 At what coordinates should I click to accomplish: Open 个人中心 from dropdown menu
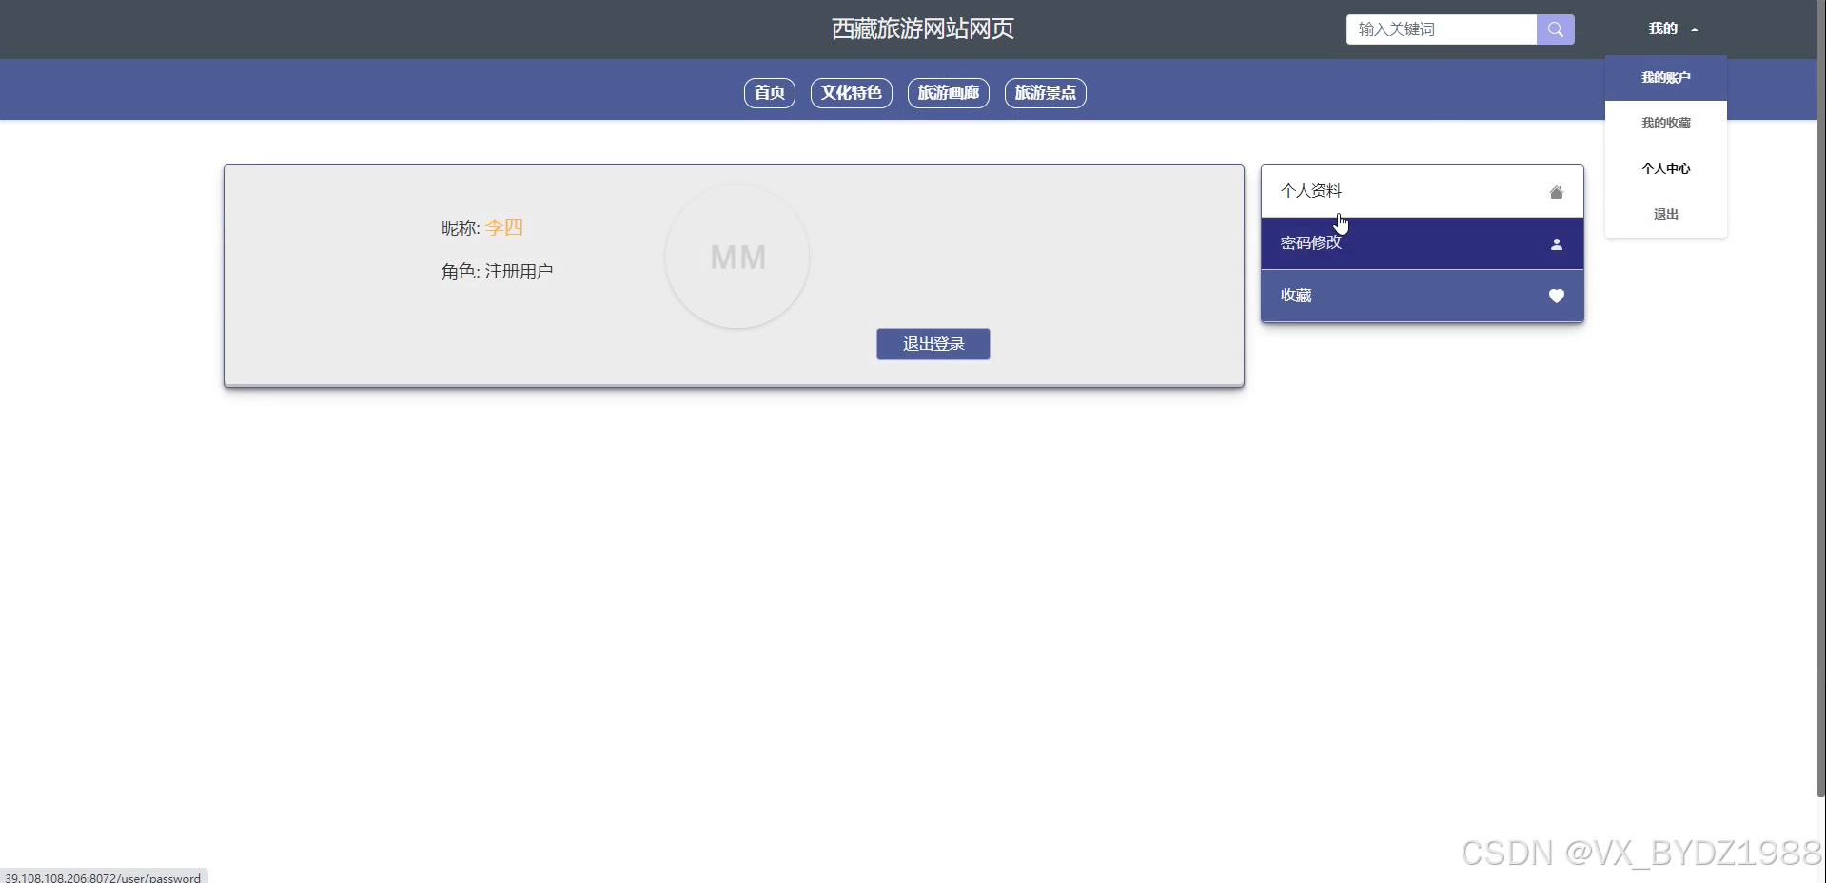click(x=1666, y=169)
